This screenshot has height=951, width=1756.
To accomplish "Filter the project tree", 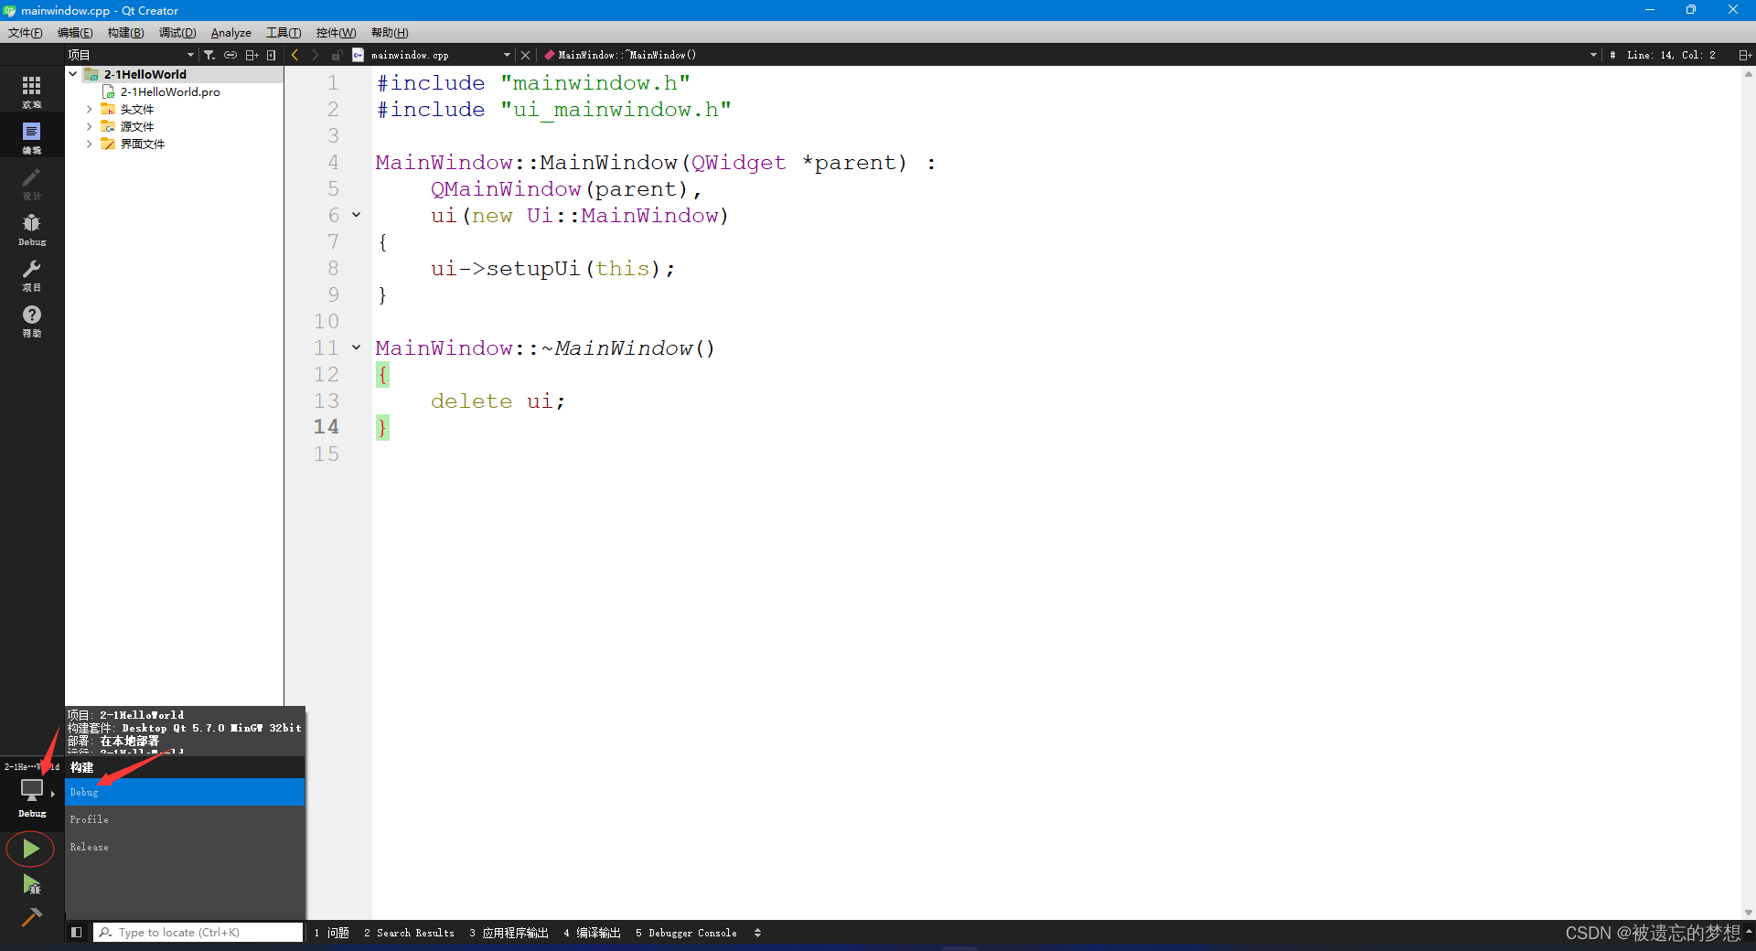I will (x=209, y=55).
